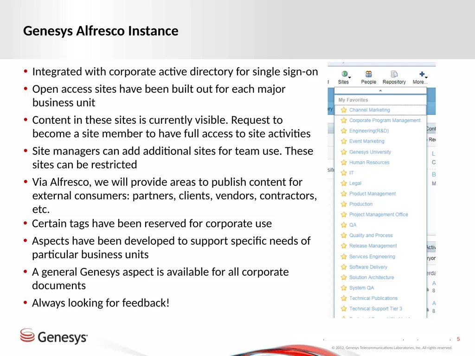
Task: Click star icon beside Genesys University
Action: (x=344, y=152)
